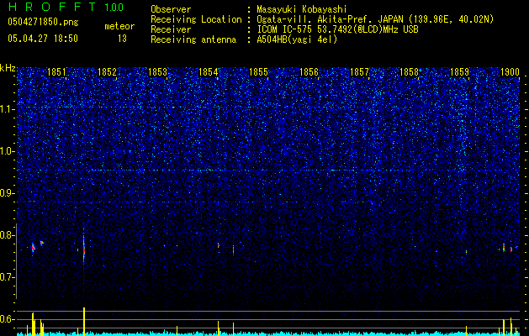Click the file name 0504271850.png
Screen dimensions: 529x336
pyautogui.click(x=43, y=23)
